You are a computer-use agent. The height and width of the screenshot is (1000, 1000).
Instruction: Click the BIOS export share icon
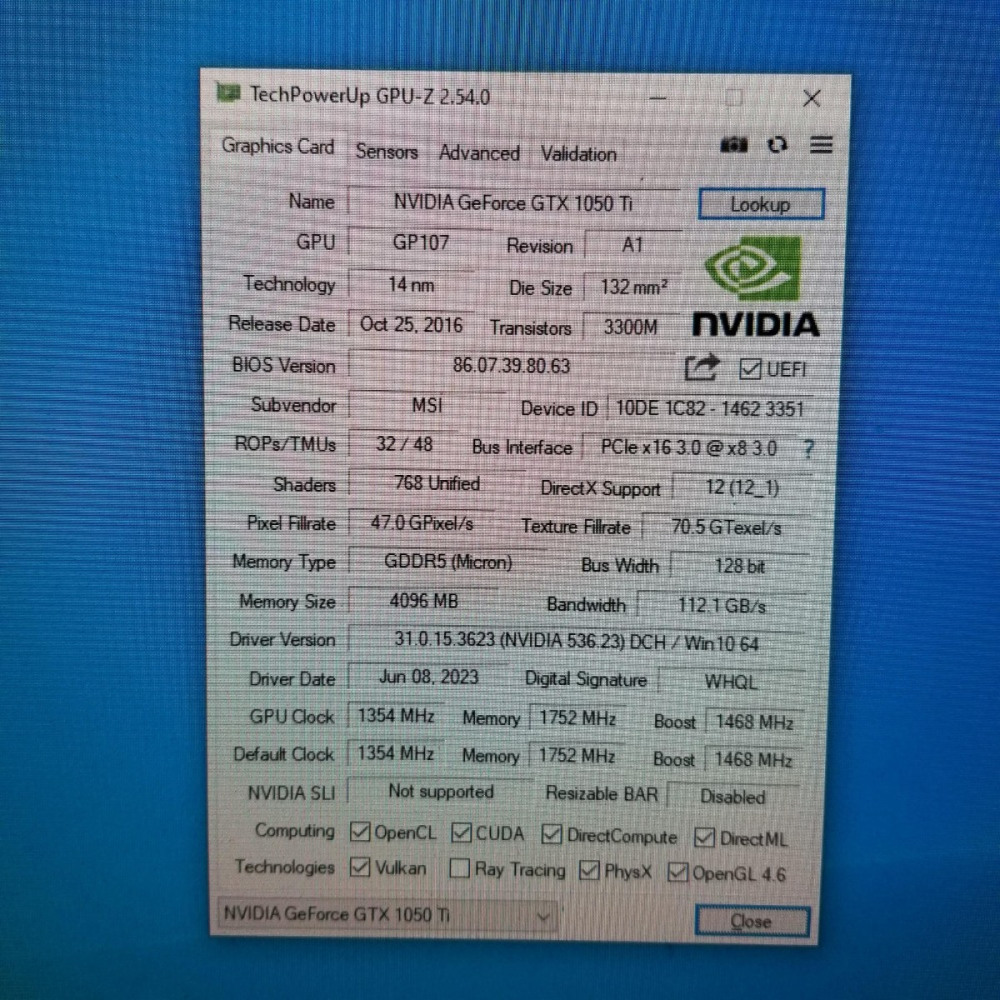coord(701,367)
